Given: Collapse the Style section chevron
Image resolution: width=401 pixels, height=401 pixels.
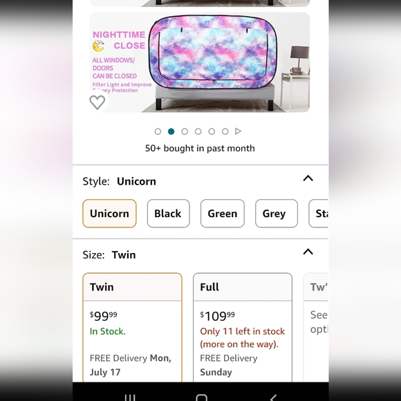Looking at the screenshot, I should pyautogui.click(x=308, y=178).
